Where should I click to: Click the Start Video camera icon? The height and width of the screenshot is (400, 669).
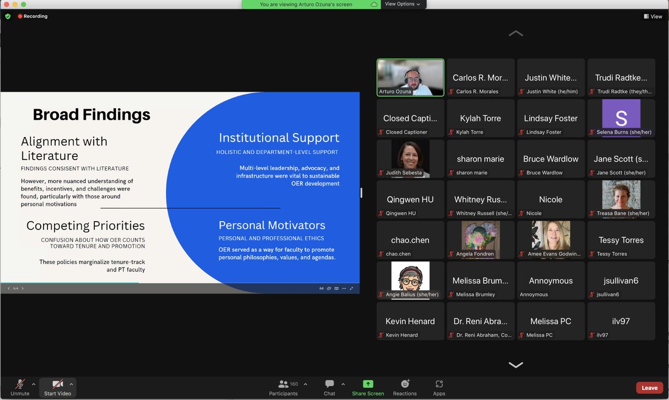pos(58,384)
